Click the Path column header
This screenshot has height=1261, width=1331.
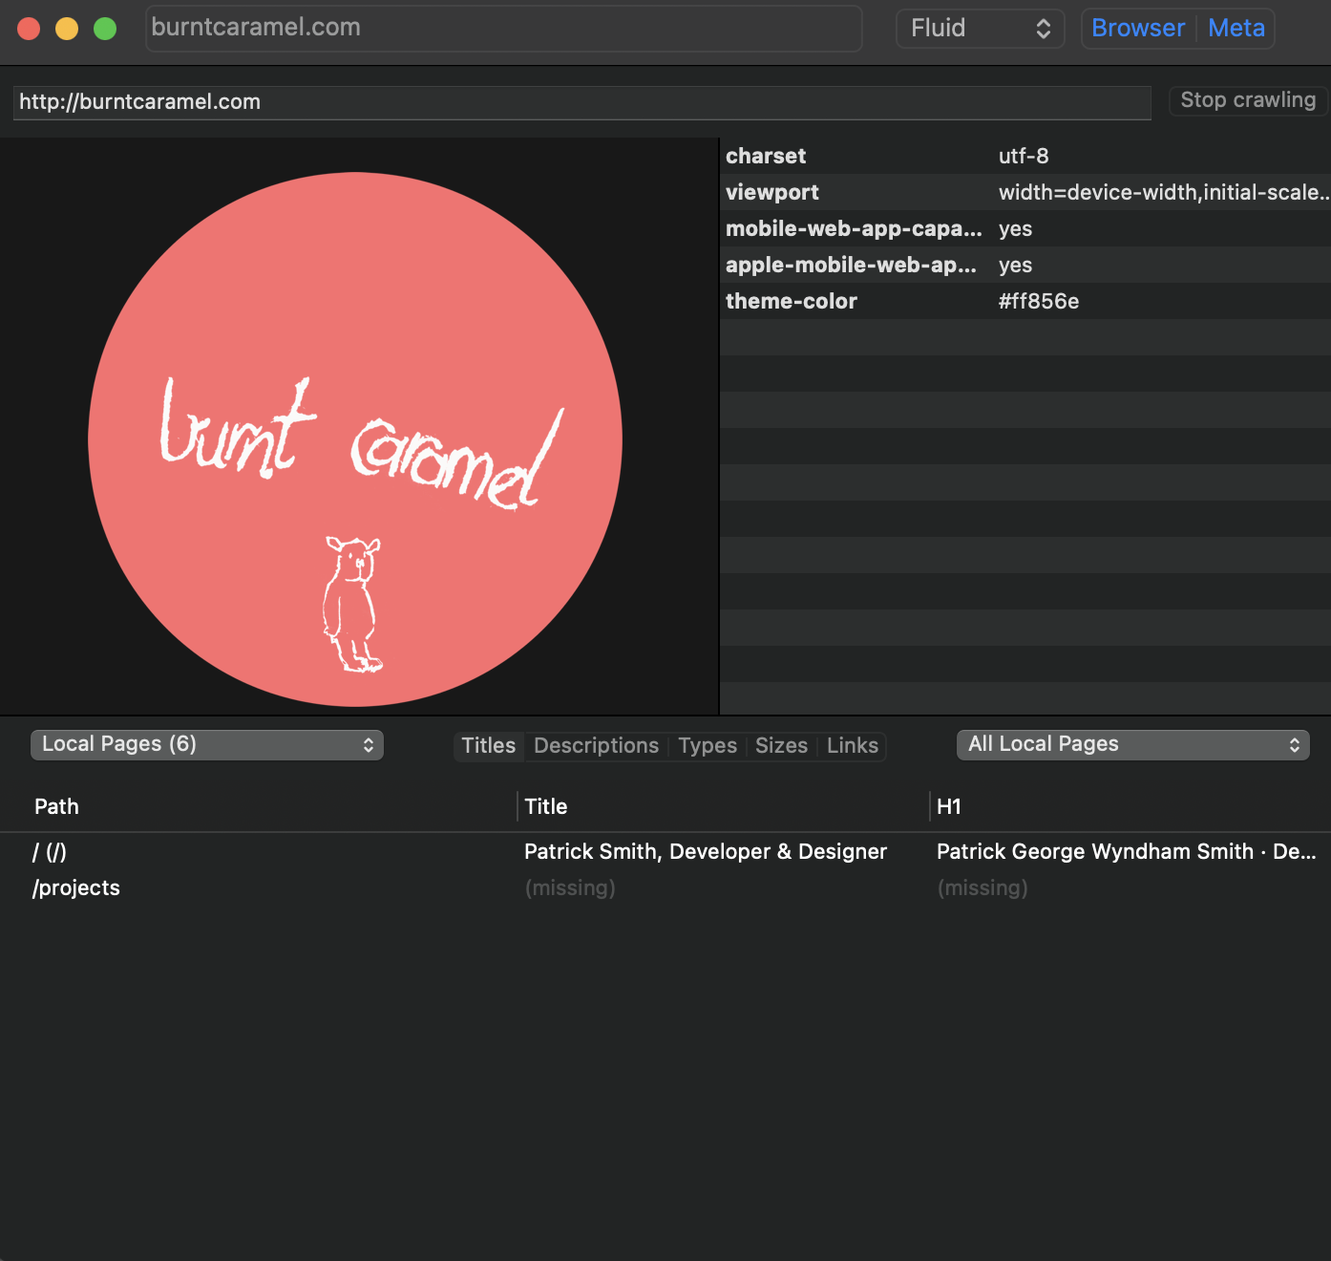pos(56,806)
